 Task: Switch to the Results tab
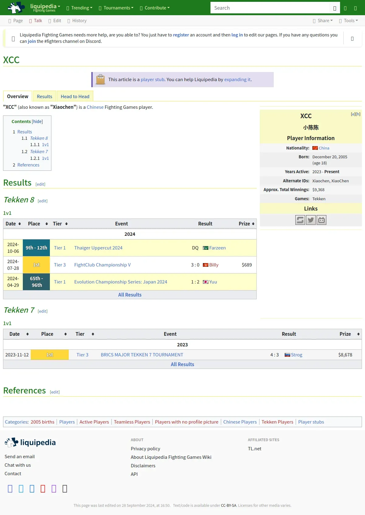[44, 96]
